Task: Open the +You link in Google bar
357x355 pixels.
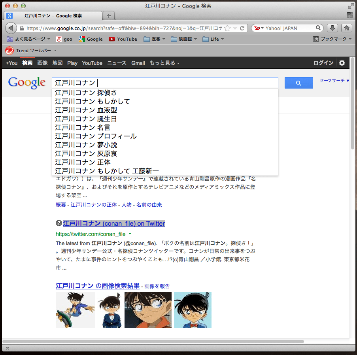Action: (11, 63)
